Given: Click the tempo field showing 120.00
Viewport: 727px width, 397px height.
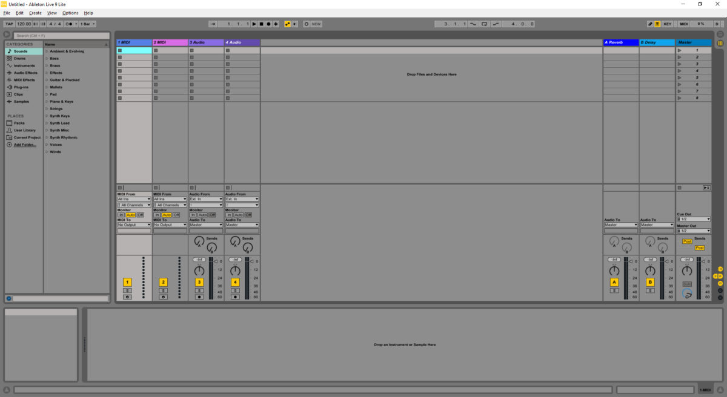Looking at the screenshot, I should click(x=24, y=24).
